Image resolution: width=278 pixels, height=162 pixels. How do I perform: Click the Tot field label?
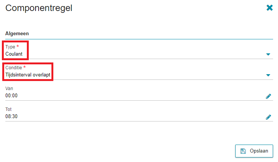[x=8, y=109]
